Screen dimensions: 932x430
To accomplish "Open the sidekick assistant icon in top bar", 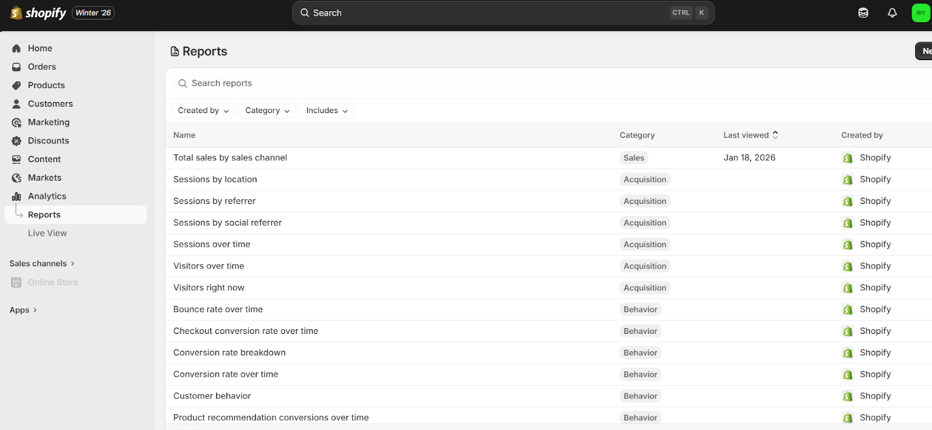I will [x=863, y=13].
